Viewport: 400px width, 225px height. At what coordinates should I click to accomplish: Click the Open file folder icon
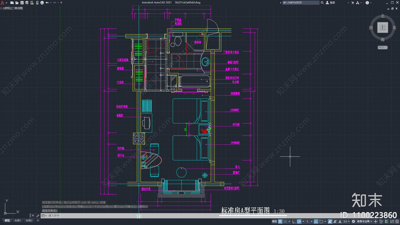17,3
